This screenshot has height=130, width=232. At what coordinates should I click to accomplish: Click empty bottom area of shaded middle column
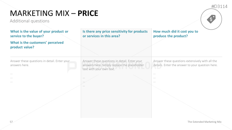[x=116, y=105]
